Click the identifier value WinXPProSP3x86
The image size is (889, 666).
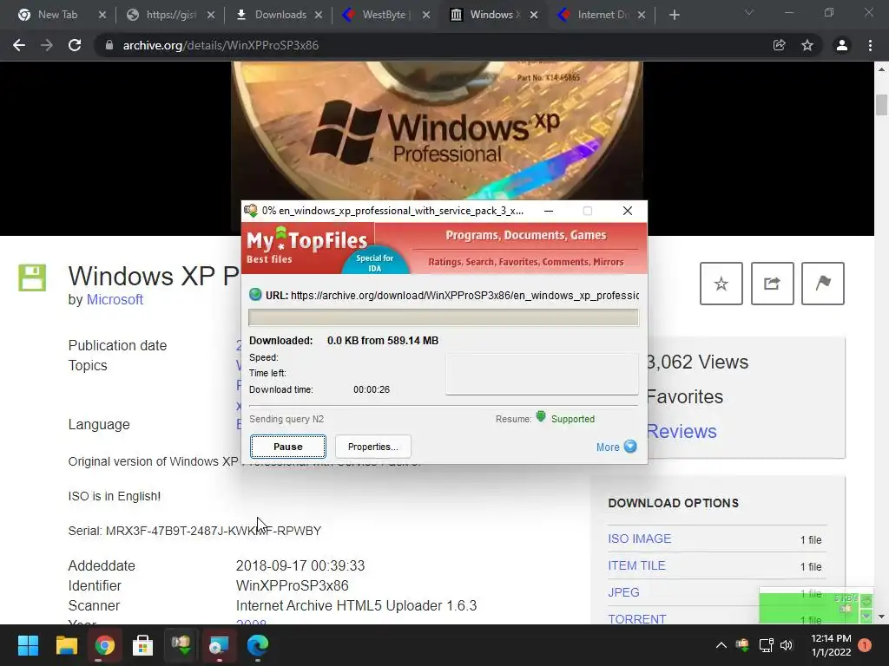292,585
